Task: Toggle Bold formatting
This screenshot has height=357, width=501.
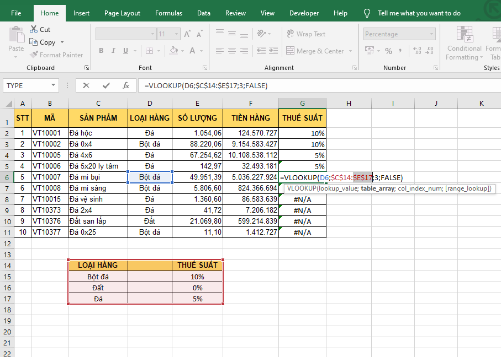Action: [x=101, y=51]
